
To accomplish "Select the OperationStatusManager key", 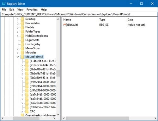I will (x=41, y=115).
